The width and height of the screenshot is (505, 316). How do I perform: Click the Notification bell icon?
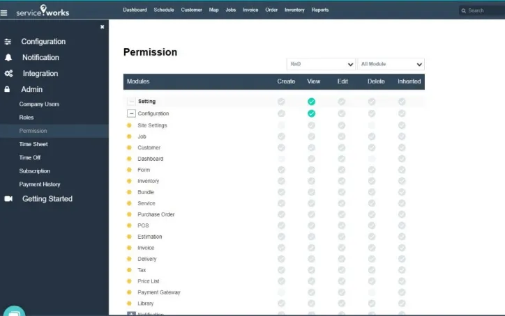tap(8, 58)
